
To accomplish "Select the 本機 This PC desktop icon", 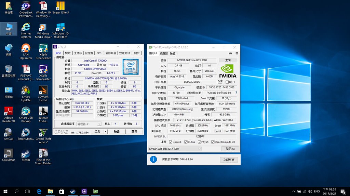I will [x=9, y=29].
